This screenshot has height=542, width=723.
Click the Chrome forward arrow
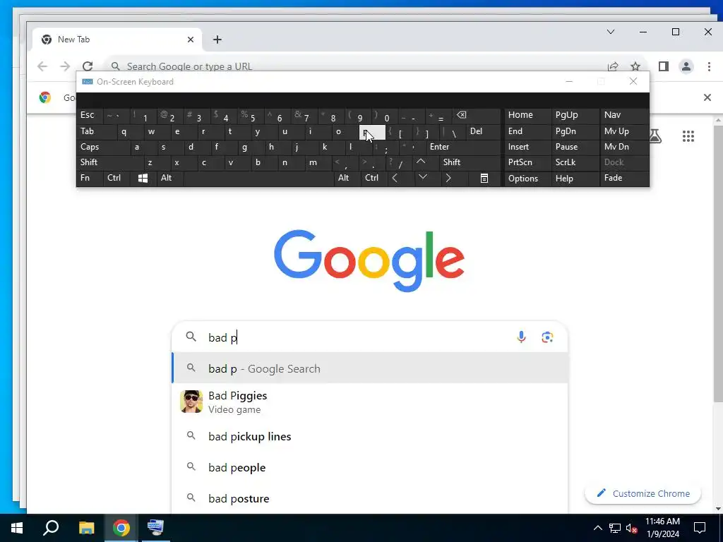[x=65, y=66]
